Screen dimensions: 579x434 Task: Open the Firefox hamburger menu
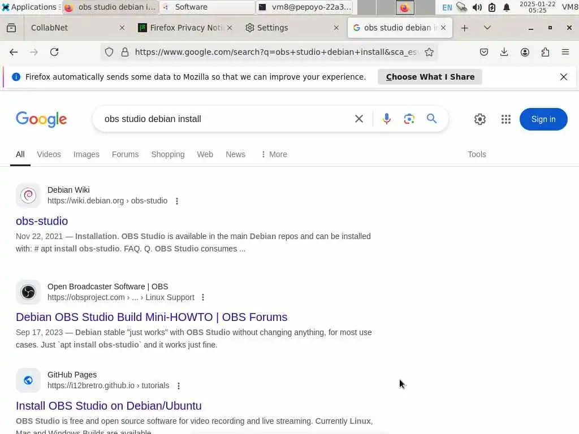pos(565,52)
